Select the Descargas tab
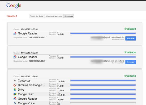 tap(69, 16)
